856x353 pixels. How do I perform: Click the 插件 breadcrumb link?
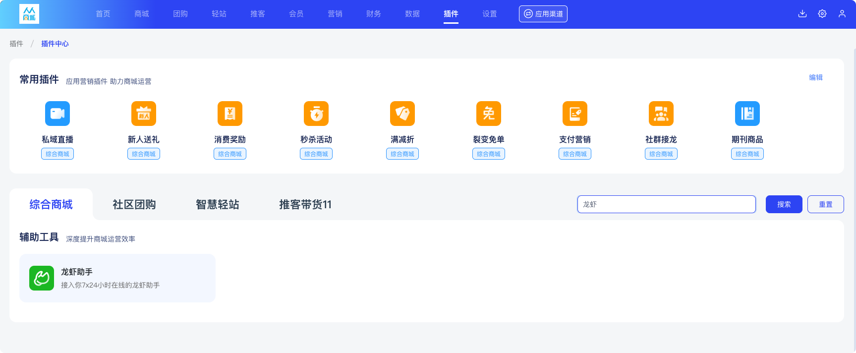click(x=16, y=44)
